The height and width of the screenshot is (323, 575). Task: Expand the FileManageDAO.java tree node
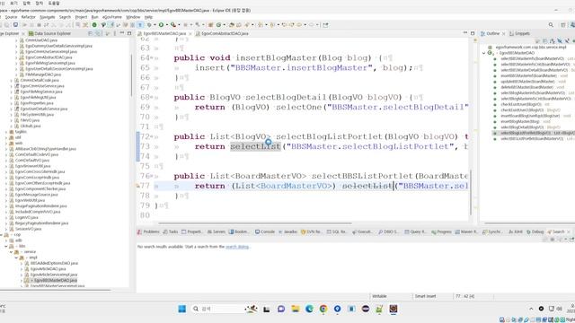[16, 74]
